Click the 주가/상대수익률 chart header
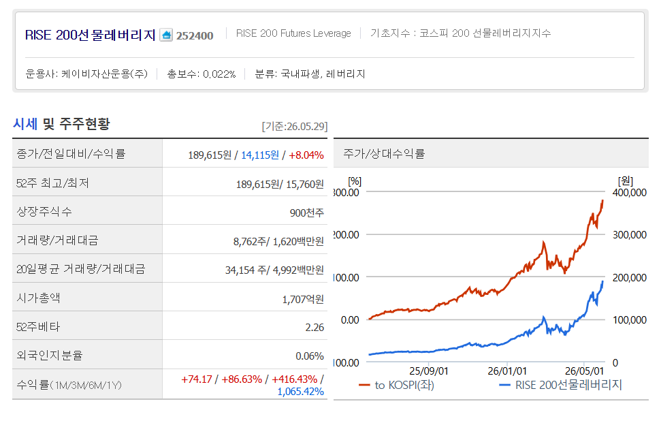661x423 pixels. 384,153
